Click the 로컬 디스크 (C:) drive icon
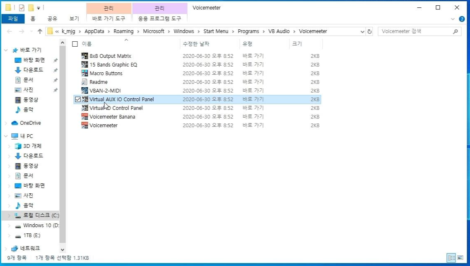 point(18,215)
